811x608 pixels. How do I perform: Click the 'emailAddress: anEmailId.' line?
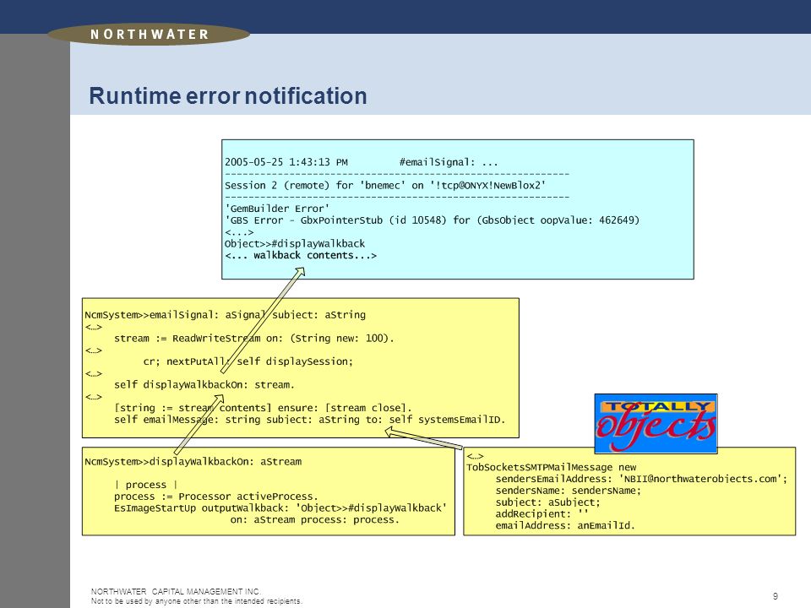click(x=565, y=525)
